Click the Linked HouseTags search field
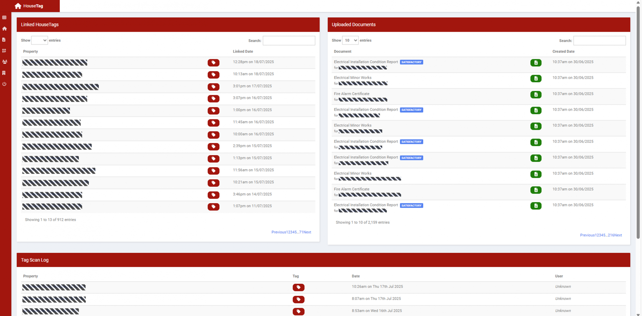The height and width of the screenshot is (316, 642). coord(289,41)
